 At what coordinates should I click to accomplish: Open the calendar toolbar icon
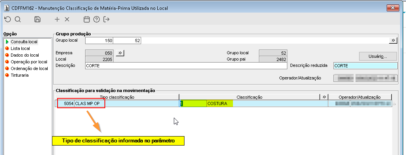(x=87, y=19)
